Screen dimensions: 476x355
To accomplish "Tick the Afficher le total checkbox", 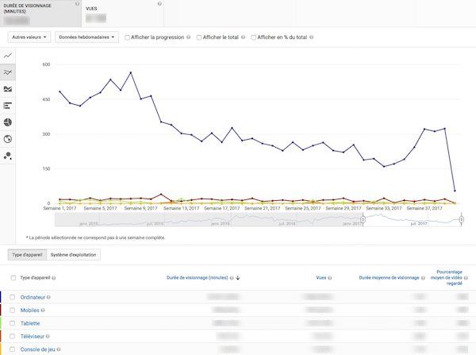I will 199,37.
